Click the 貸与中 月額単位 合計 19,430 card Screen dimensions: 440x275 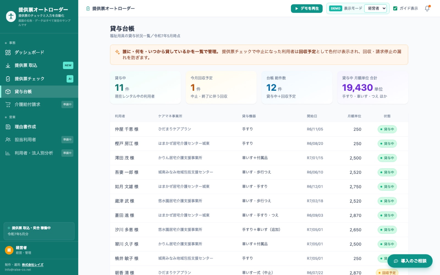[x=373, y=87]
